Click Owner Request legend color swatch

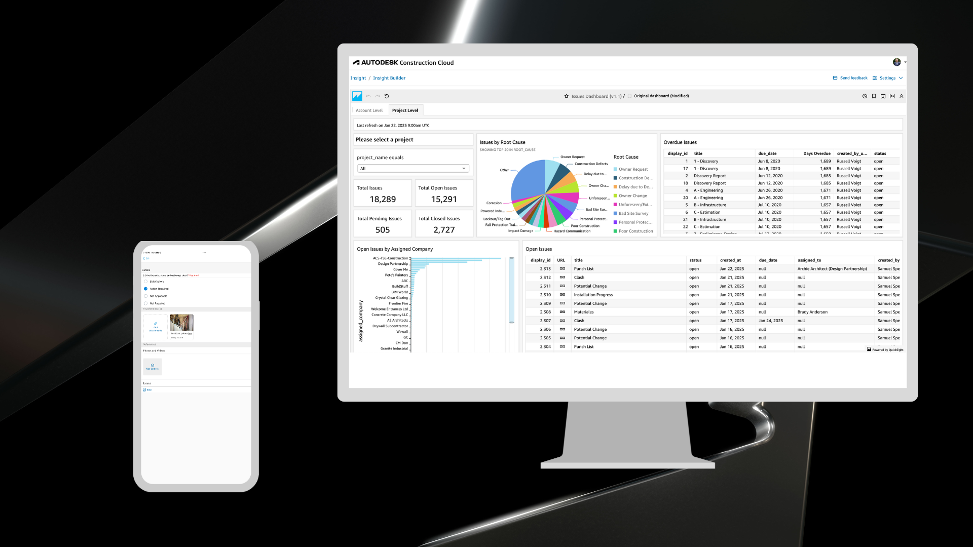[615, 169]
